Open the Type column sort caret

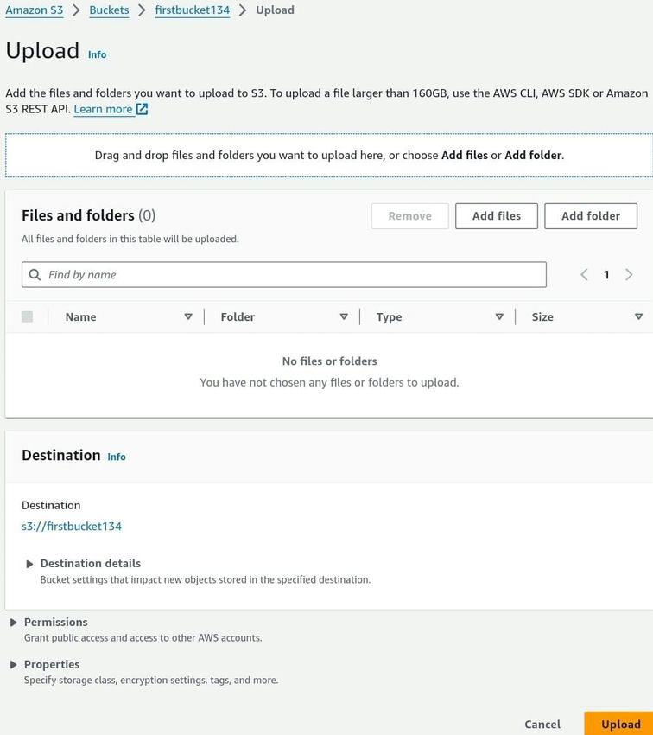tap(499, 316)
